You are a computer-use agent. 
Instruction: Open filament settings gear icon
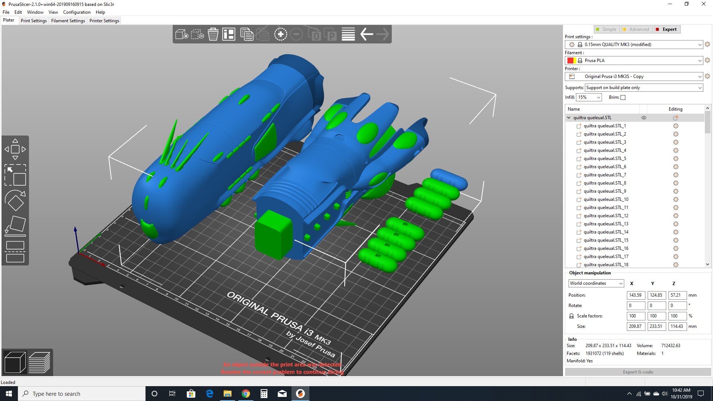point(707,60)
